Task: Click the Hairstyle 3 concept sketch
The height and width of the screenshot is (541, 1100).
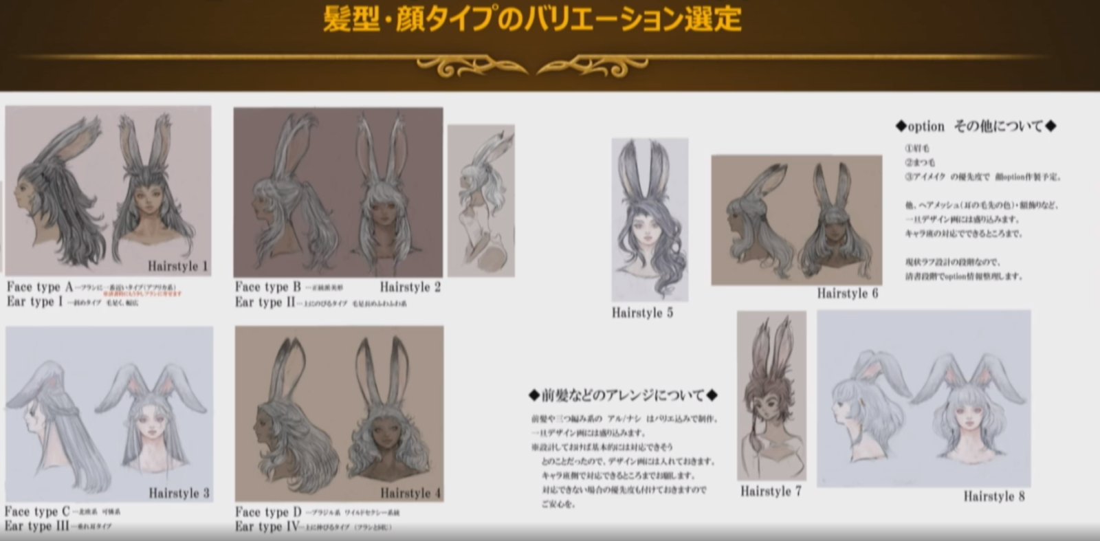Action: [x=109, y=415]
